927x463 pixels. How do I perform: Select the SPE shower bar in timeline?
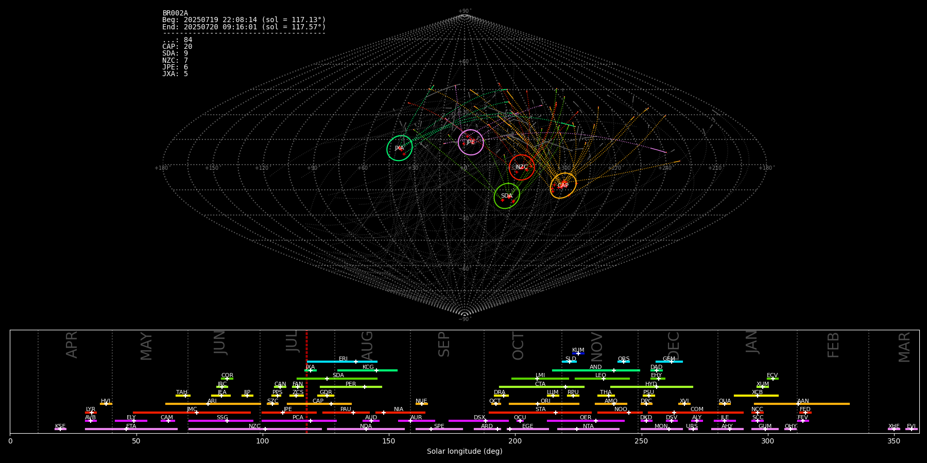[x=439, y=429]
